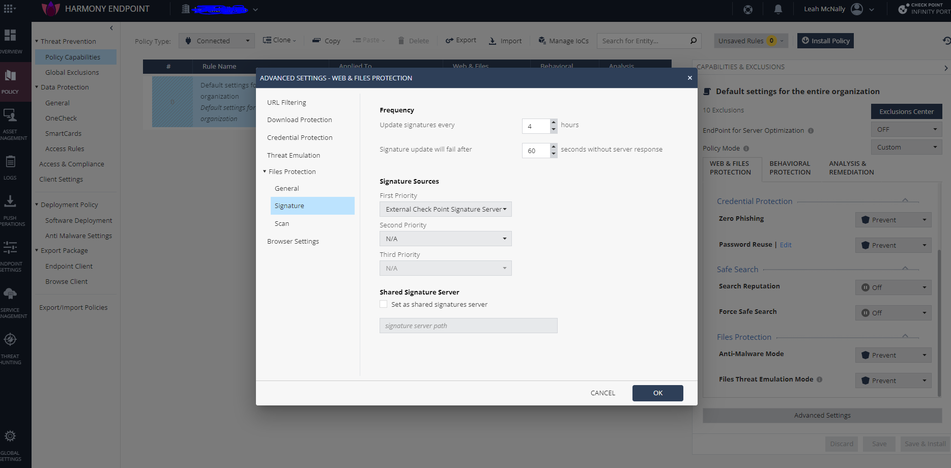
Task: Click the notifications bell icon
Action: coord(778,9)
